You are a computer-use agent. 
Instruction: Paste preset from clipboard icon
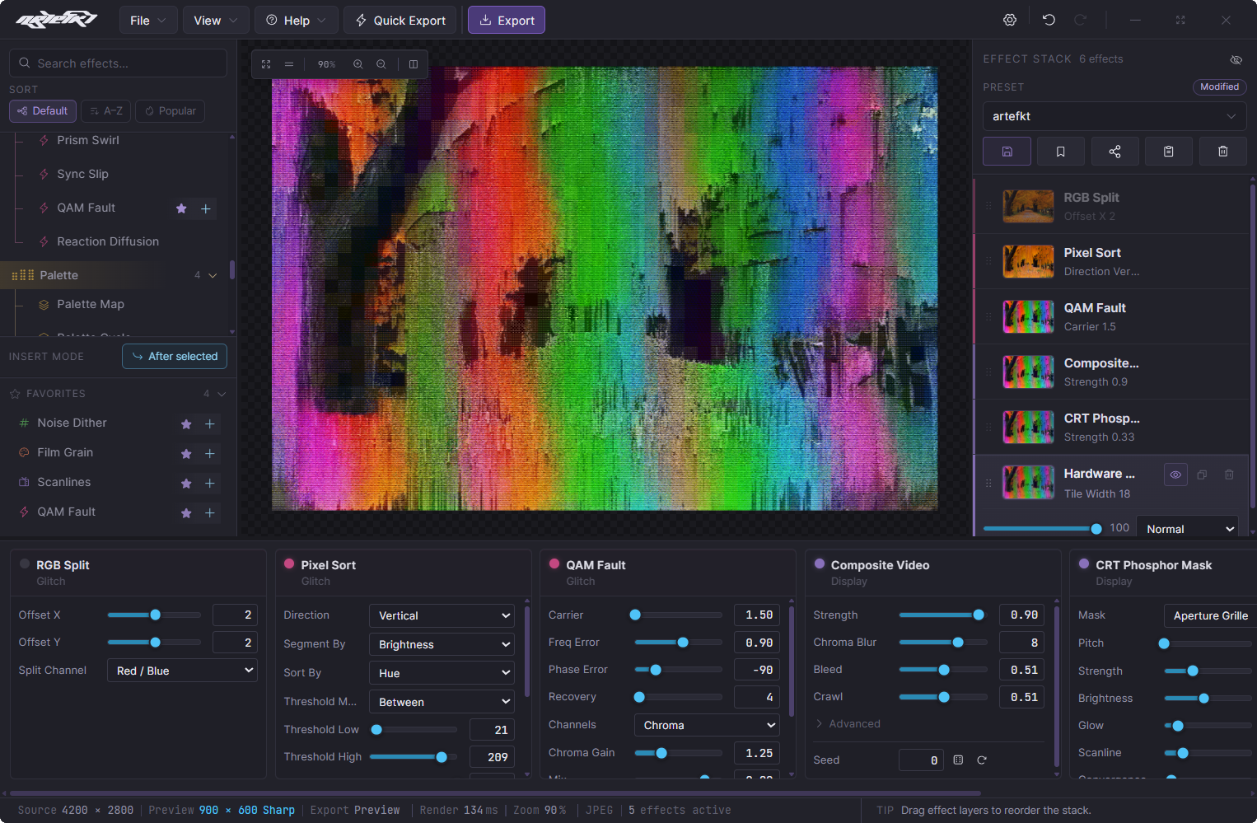[1169, 152]
